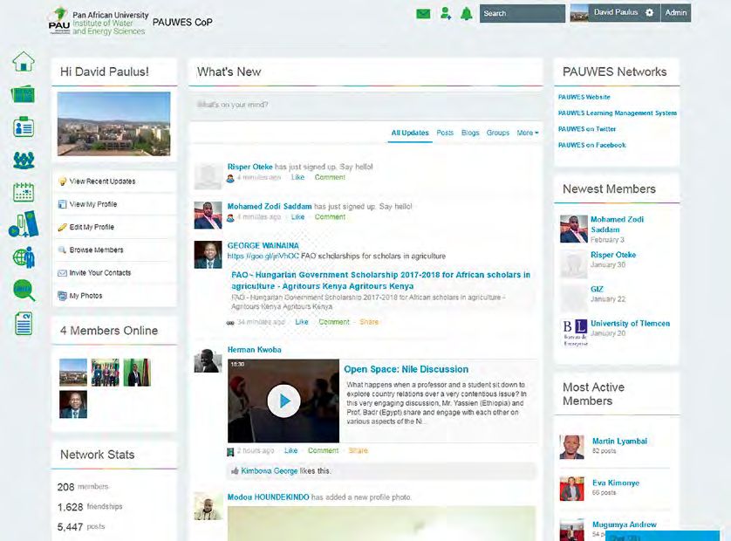731x541 pixels.
Task: Share George Wainaina's scholarship post
Action: tap(369, 322)
